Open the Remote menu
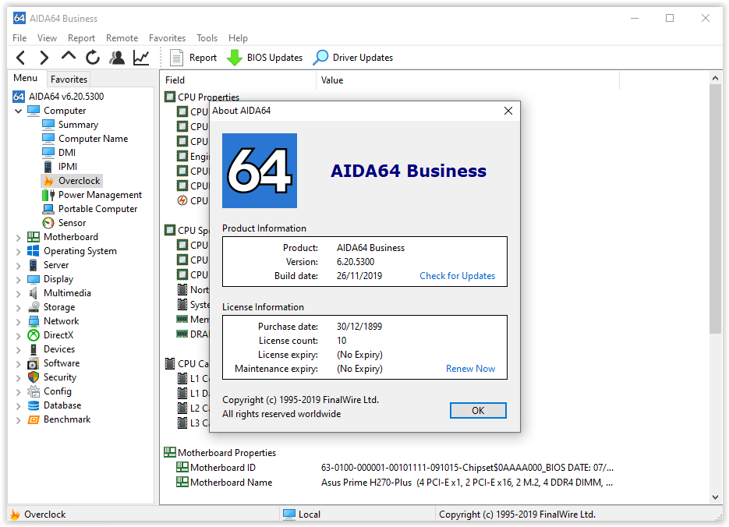 (122, 38)
